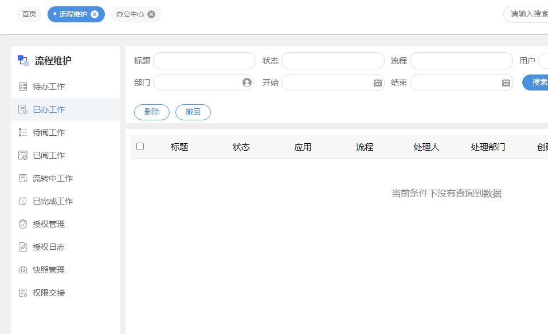This screenshot has width=548, height=334.
Task: Click the 快照管理 camera icon
Action: 23,270
